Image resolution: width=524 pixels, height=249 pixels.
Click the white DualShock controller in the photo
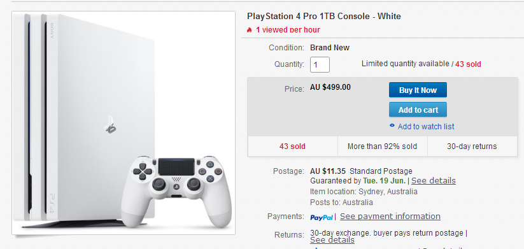click(x=176, y=190)
